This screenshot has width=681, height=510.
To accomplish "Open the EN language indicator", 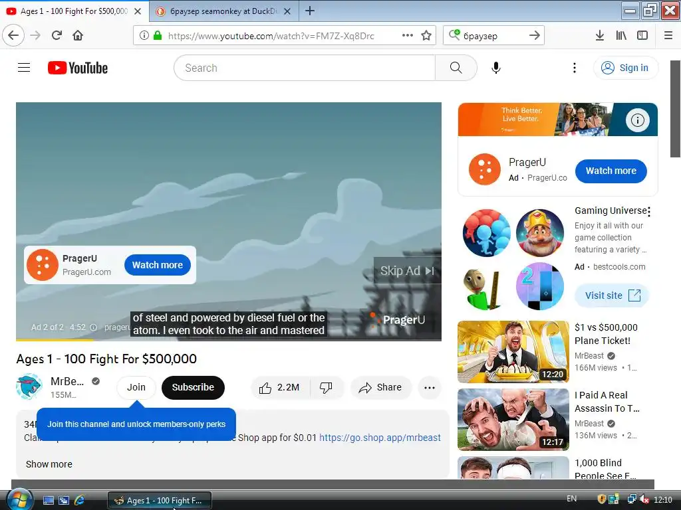I will coord(571,499).
